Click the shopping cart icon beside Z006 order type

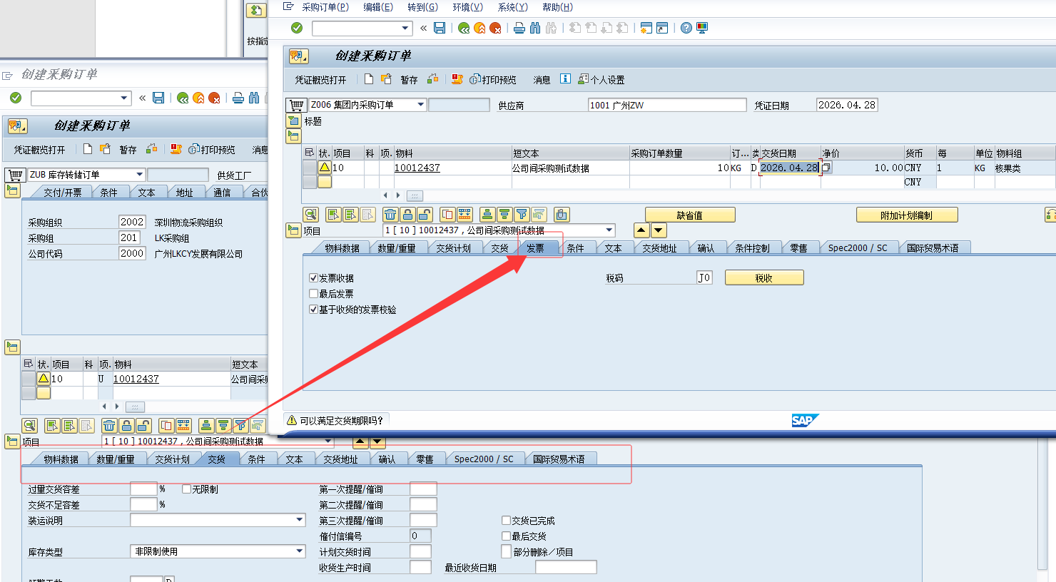click(x=296, y=105)
